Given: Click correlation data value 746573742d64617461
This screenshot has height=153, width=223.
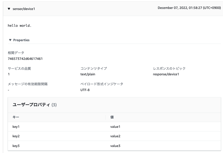Looking at the screenshot, I should tap(25, 59).
